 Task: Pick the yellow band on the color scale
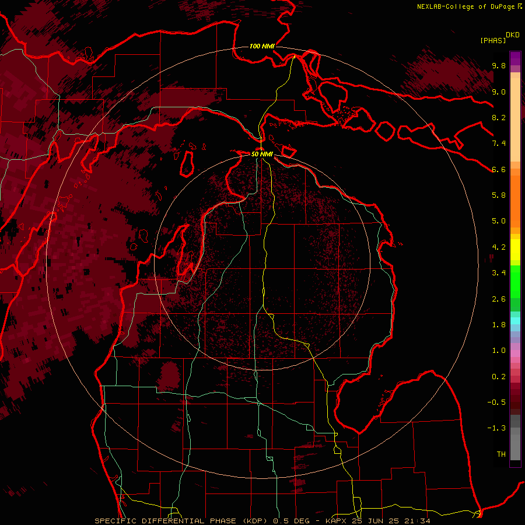pyautogui.click(x=515, y=249)
